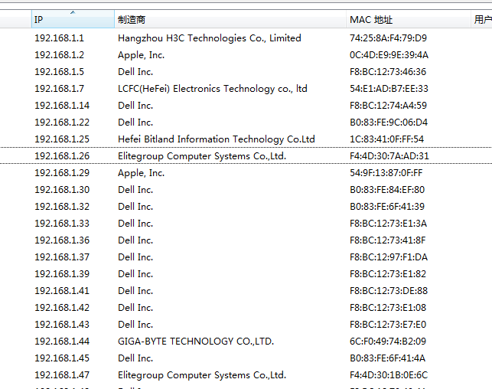Image resolution: width=492 pixels, height=389 pixels.
Task: Click IP address 192.168.1.33
Action: (x=62, y=224)
